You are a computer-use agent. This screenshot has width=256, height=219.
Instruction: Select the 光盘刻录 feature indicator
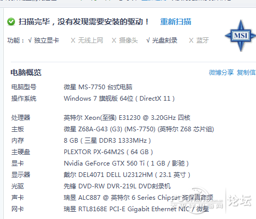pyautogui.click(x=162, y=40)
